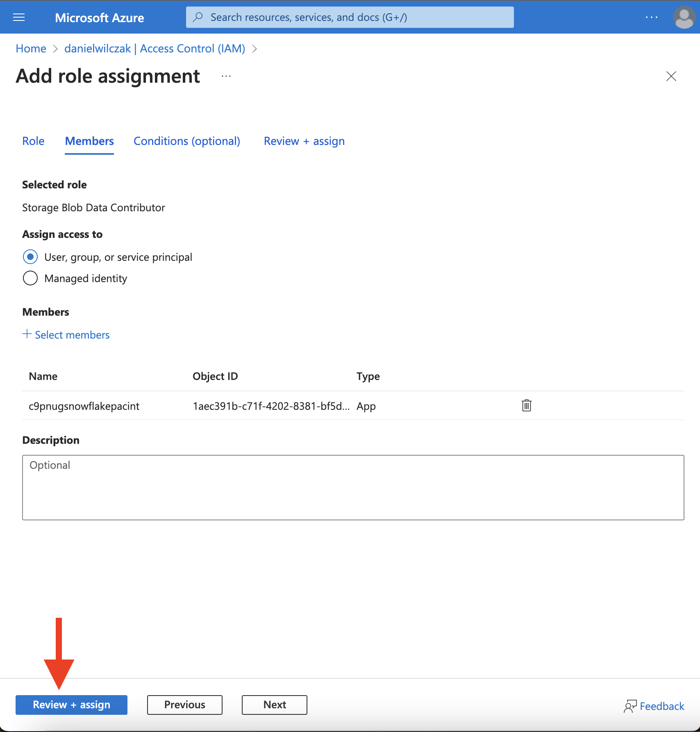Focus the optional Description text box
Screen dimensions: 700x732
pos(353,487)
